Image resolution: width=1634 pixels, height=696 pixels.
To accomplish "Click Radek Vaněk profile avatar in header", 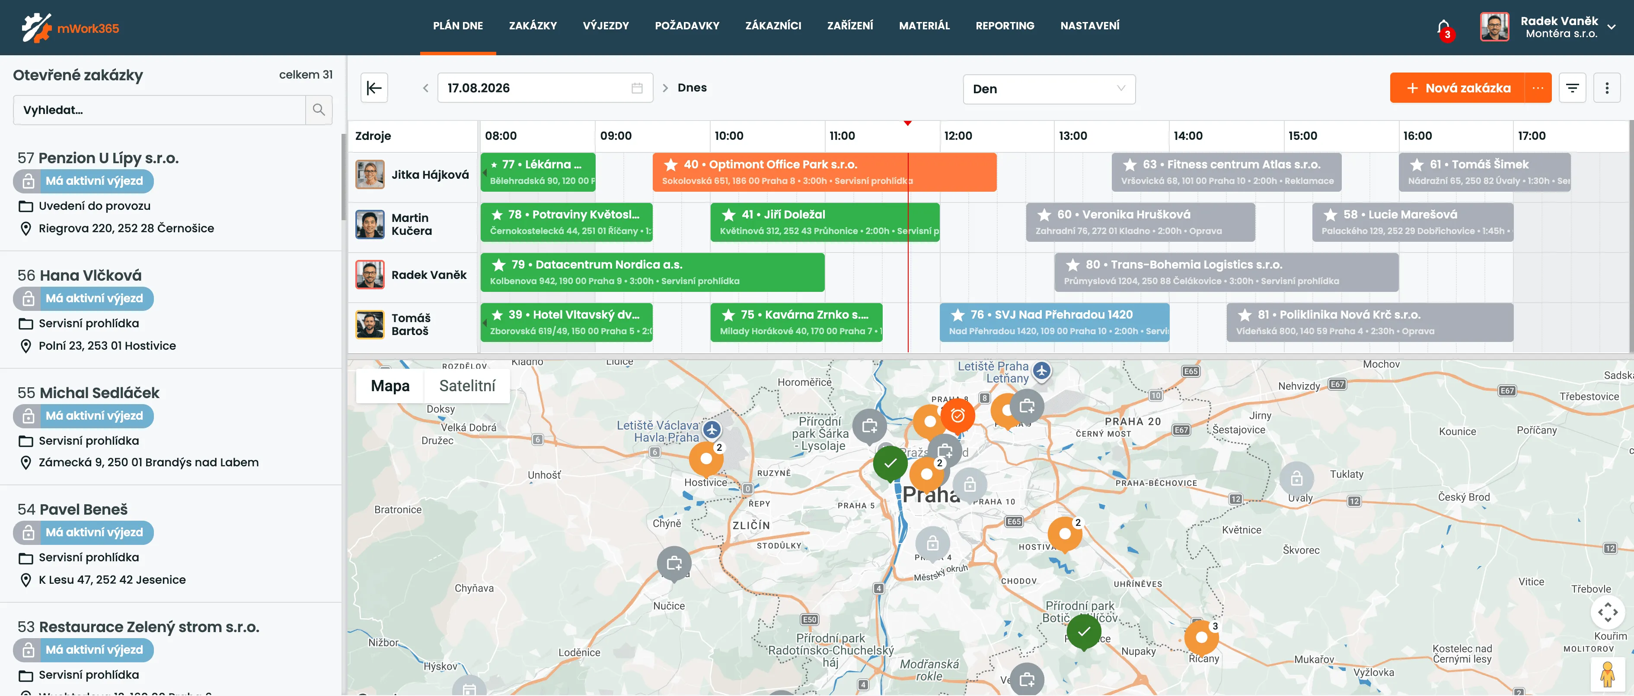I will click(1494, 27).
